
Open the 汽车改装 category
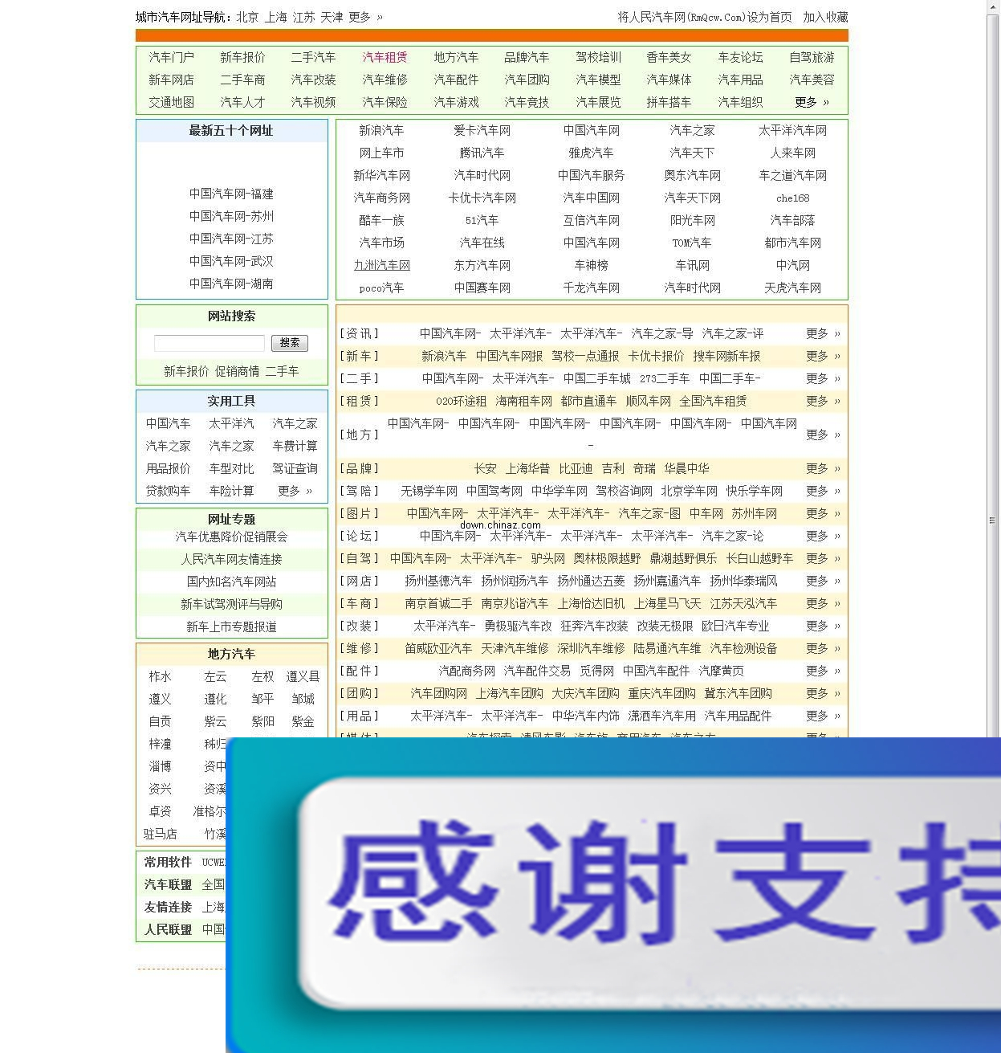coord(313,80)
